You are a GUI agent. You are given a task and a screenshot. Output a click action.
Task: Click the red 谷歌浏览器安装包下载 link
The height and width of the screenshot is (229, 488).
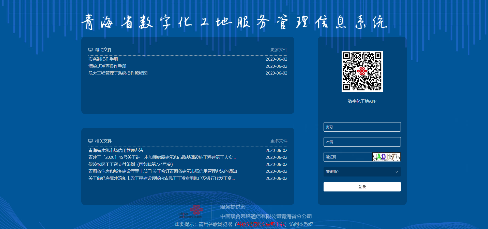point(261,224)
